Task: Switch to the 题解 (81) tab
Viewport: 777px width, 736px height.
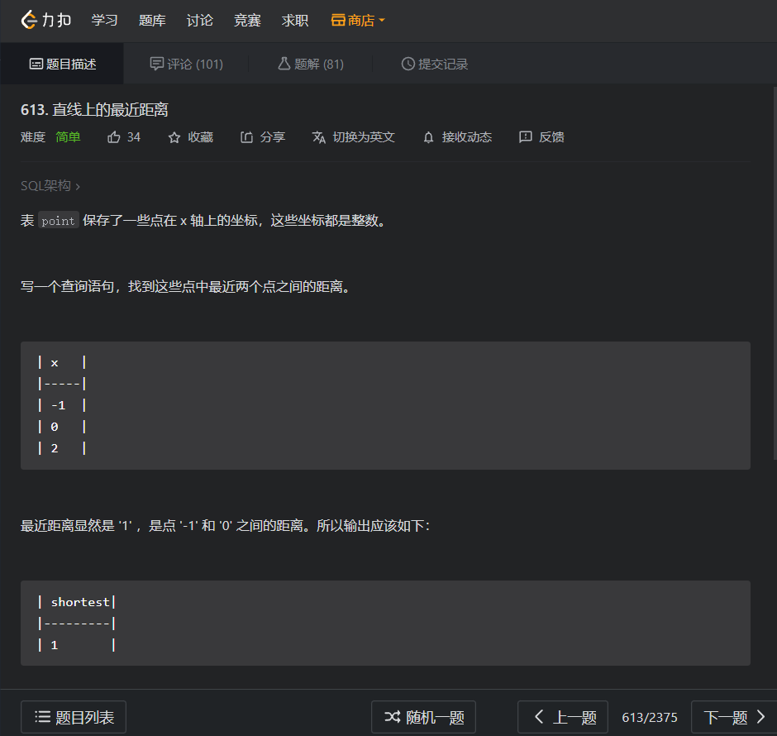Action: (311, 64)
